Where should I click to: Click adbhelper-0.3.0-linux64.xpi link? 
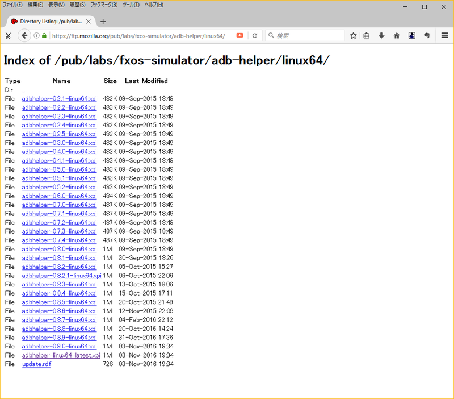[60, 143]
